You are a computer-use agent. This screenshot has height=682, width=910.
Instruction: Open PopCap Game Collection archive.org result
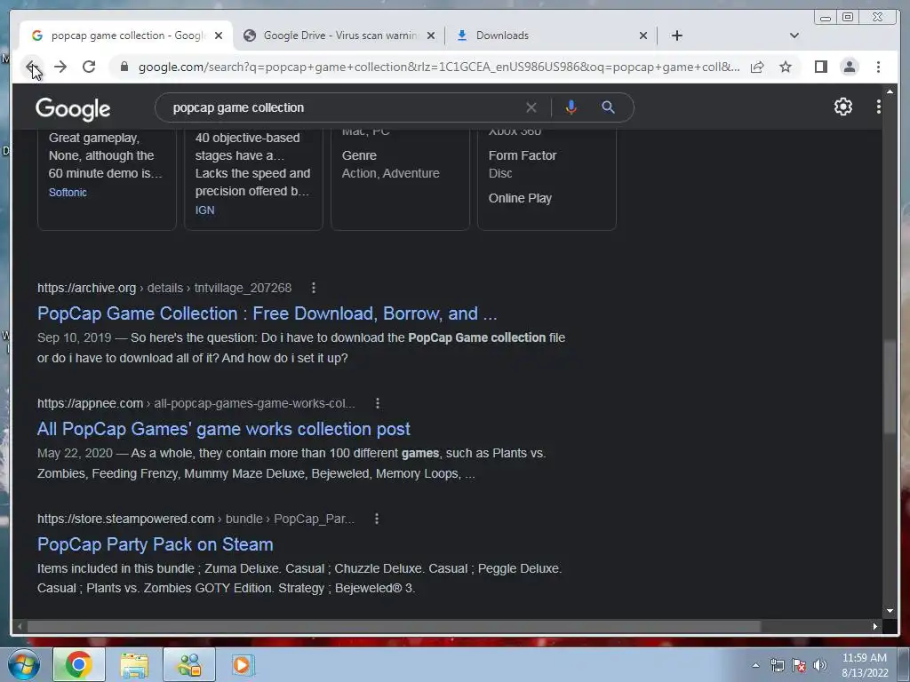pyautogui.click(x=267, y=313)
